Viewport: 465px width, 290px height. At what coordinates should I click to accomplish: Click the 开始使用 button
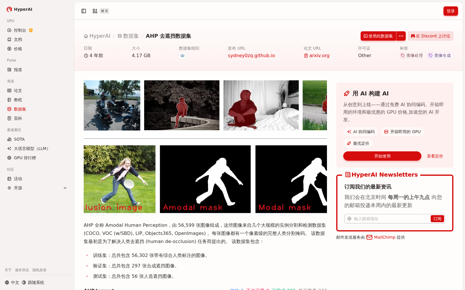[382, 156]
